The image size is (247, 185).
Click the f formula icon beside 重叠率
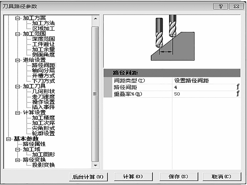click(x=238, y=94)
